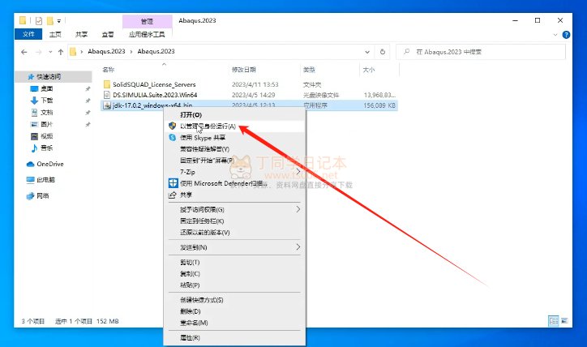Image resolution: width=587 pixels, height=347 pixels.
Task: Click the Skype icon in context menu
Action: [172, 138]
